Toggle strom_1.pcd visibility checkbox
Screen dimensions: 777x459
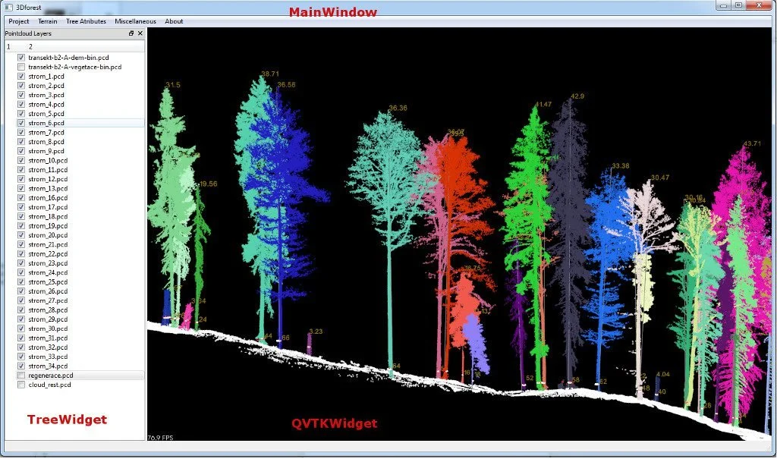(21, 77)
